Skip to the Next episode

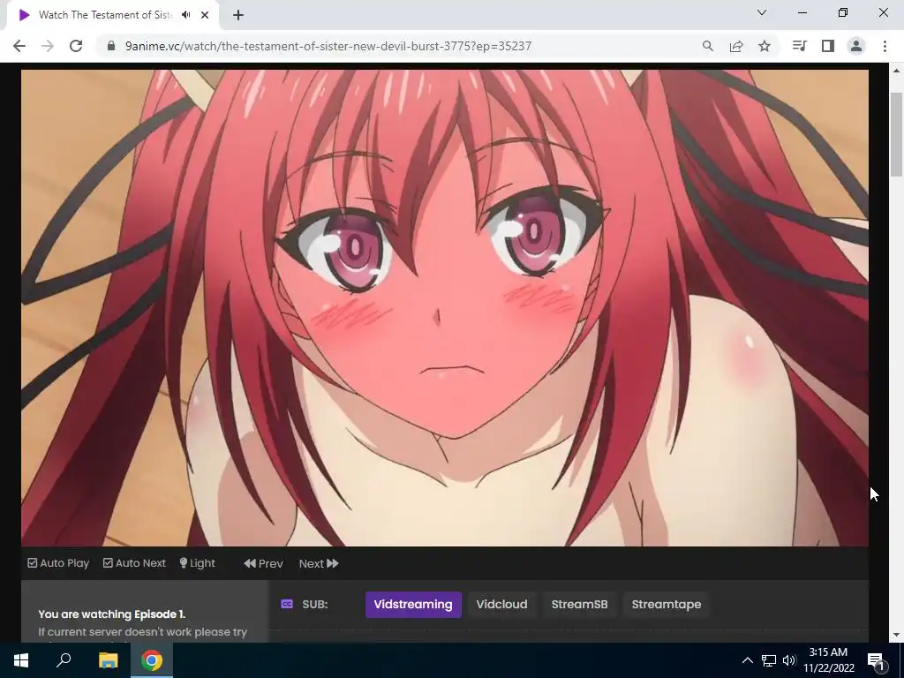pyautogui.click(x=319, y=564)
